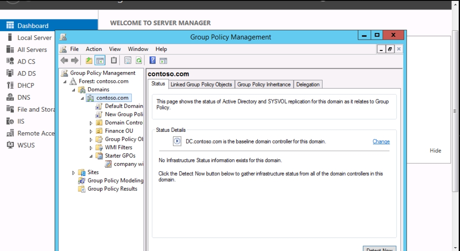Click File and Storage Services icon

(10, 109)
